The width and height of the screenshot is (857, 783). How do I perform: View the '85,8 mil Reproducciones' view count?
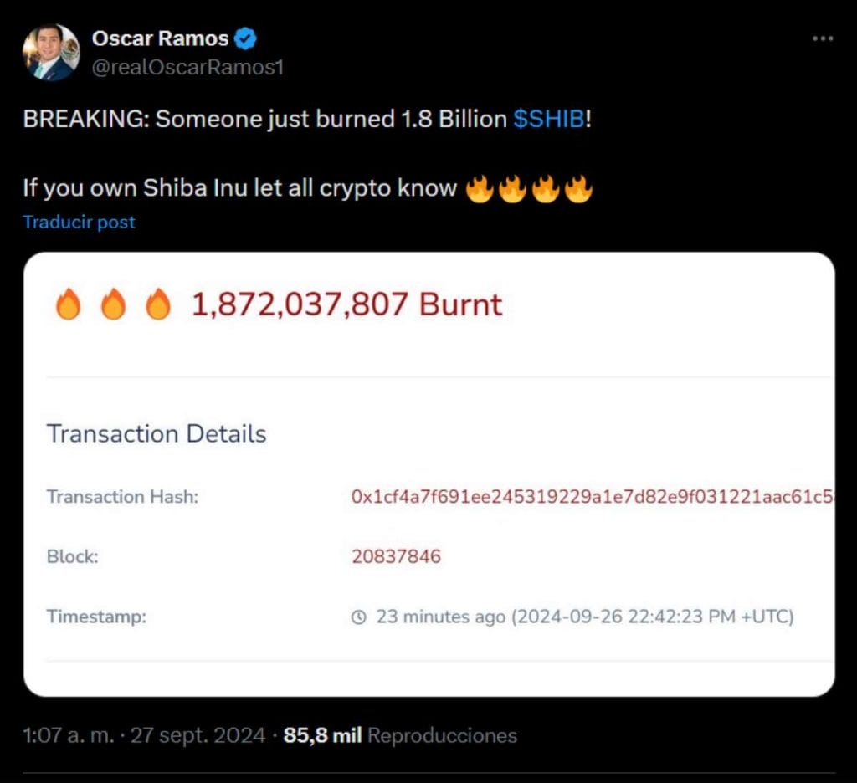pyautogui.click(x=400, y=735)
